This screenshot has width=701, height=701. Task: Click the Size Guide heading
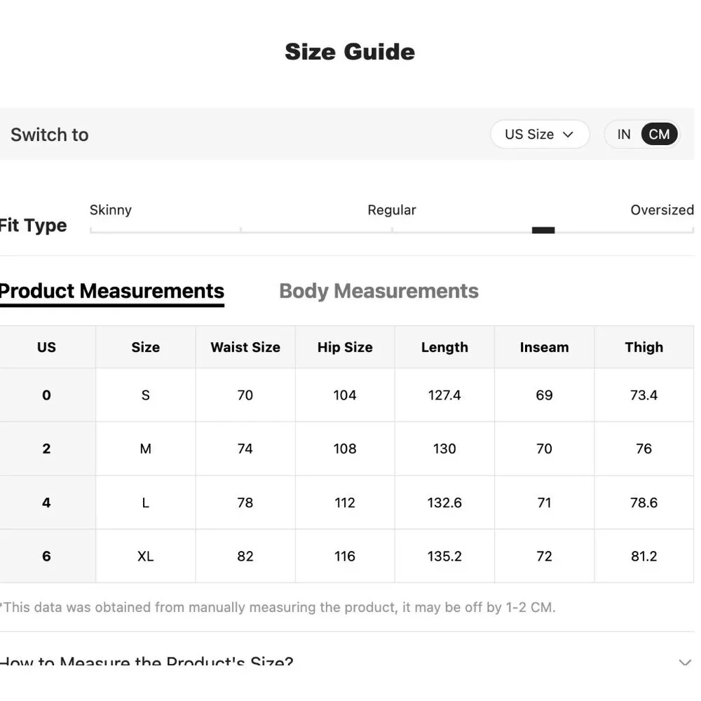(x=350, y=51)
